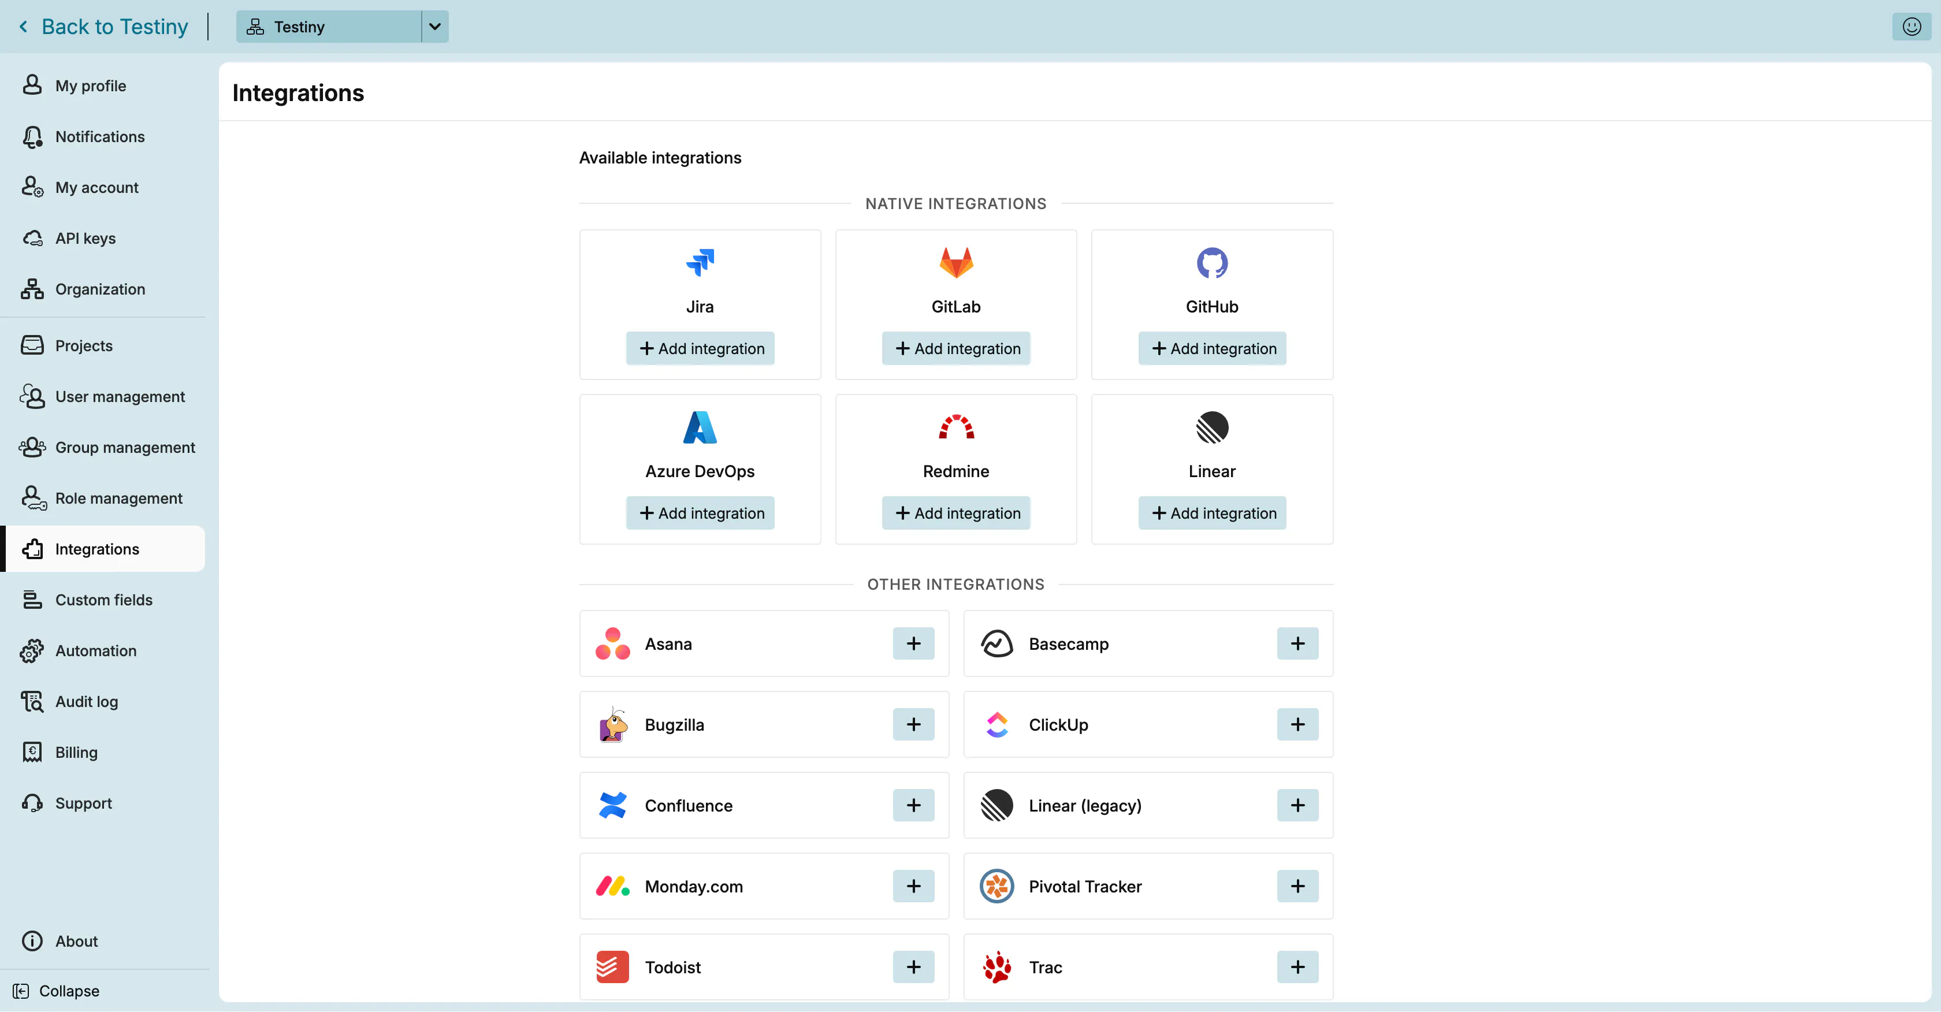
Task: Click the Bugzilla mascot icon
Action: pyautogui.click(x=612, y=724)
